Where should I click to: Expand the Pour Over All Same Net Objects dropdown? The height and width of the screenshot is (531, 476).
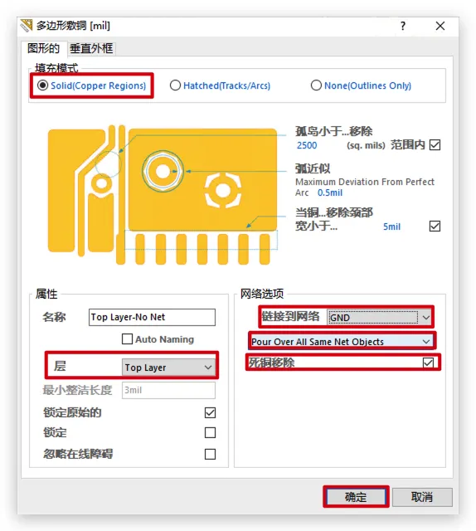pyautogui.click(x=342, y=341)
